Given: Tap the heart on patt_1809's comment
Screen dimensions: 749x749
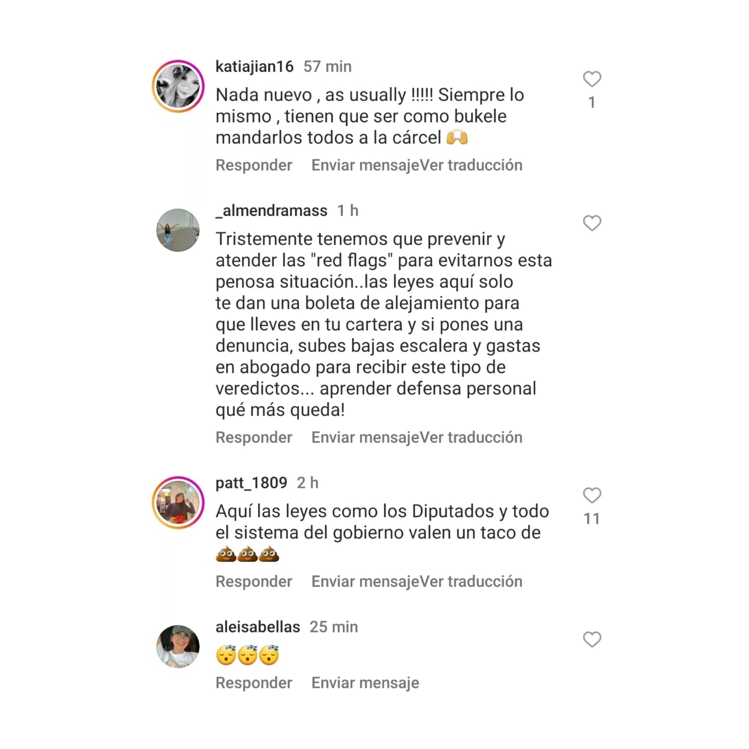Looking at the screenshot, I should point(592,495).
